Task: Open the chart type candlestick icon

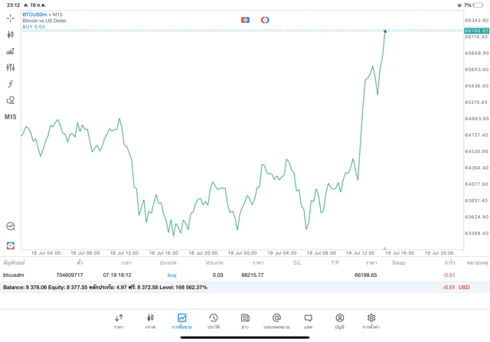Action: pyautogui.click(x=11, y=34)
